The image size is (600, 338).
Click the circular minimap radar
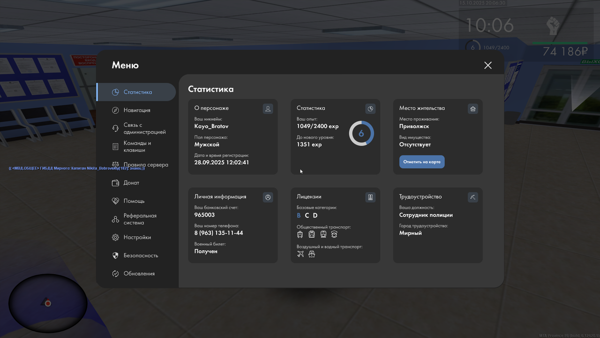pos(48,303)
